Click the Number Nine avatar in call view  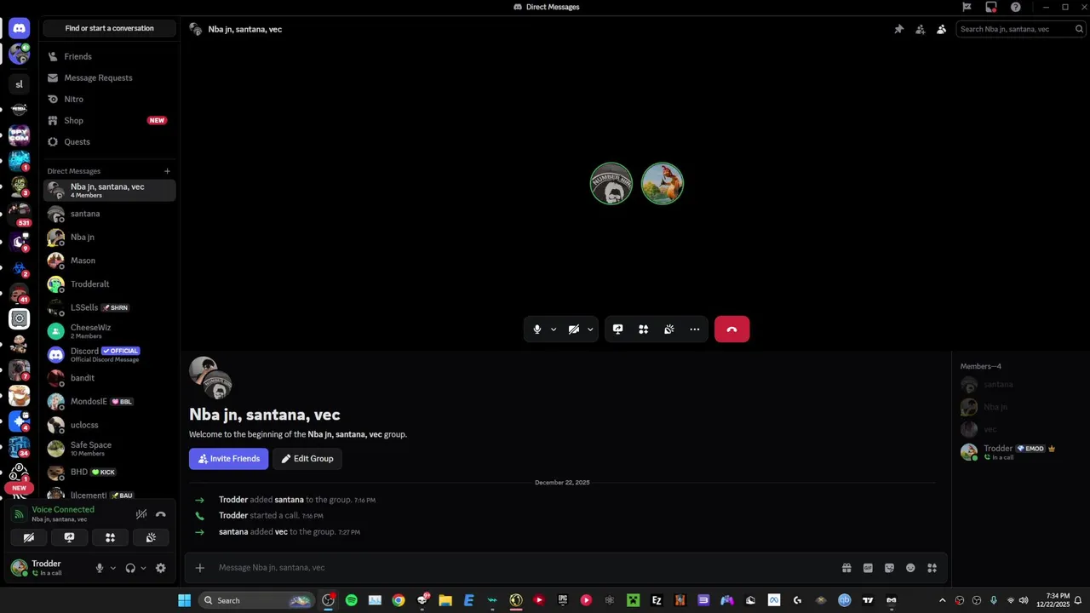point(611,184)
